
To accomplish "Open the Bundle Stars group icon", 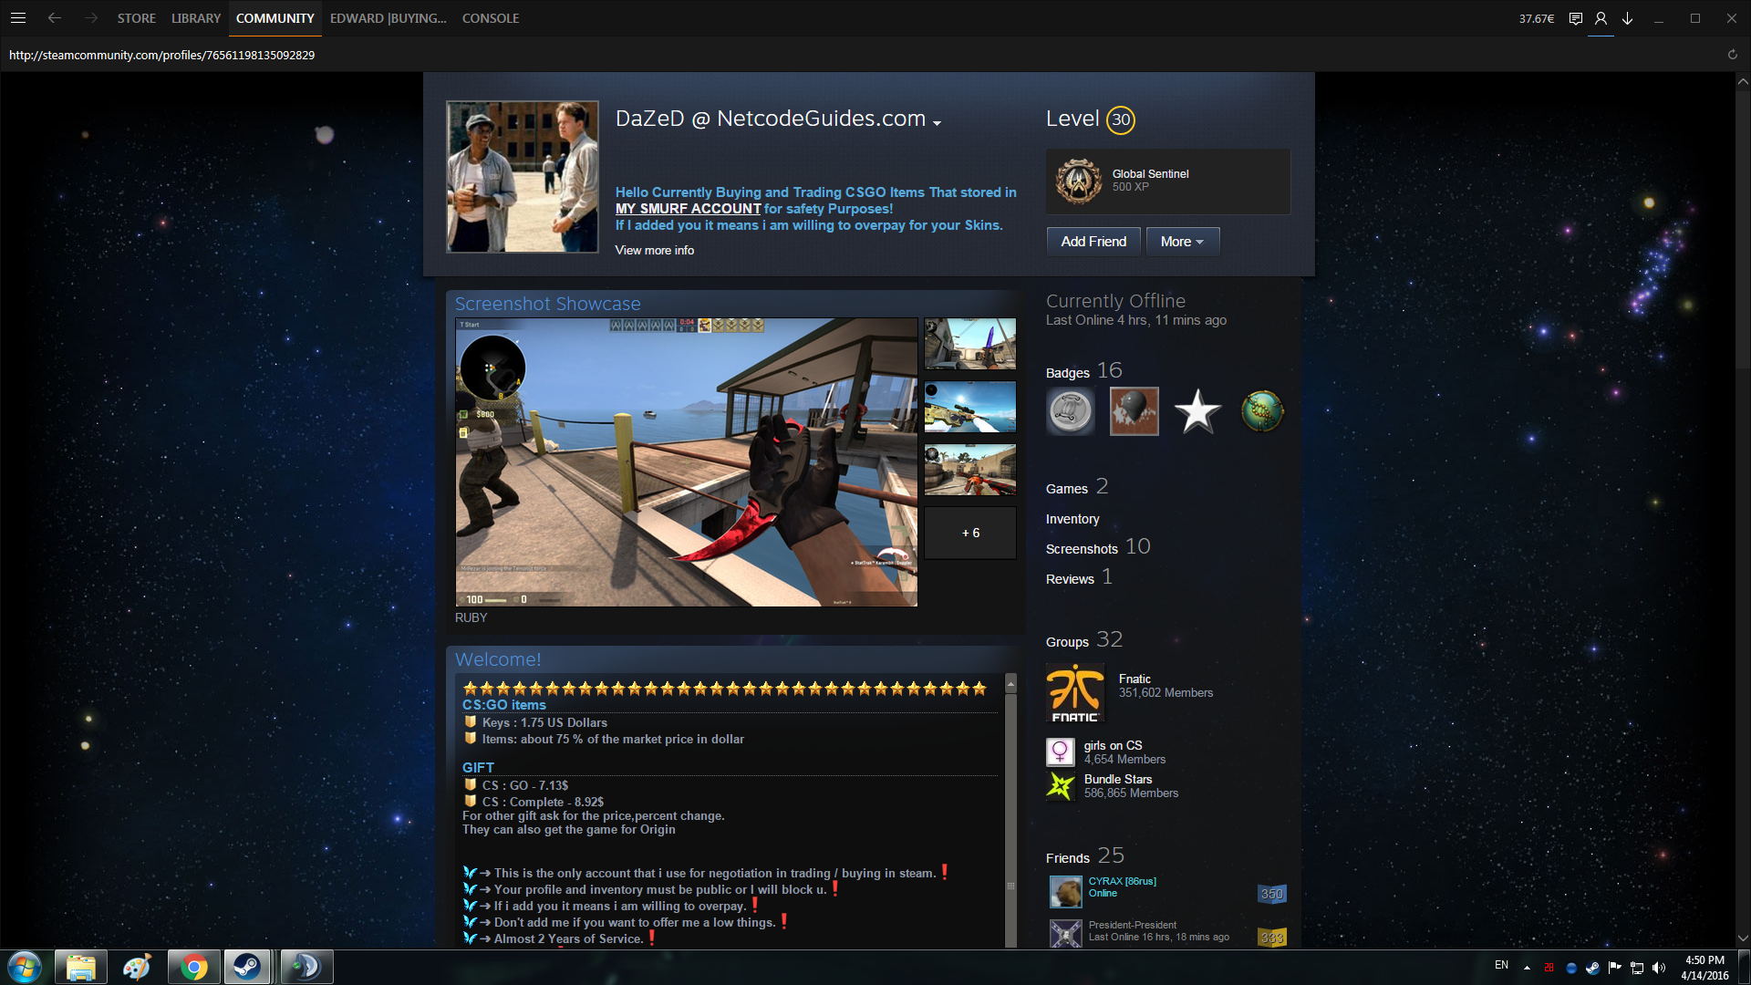I will pyautogui.click(x=1060, y=786).
